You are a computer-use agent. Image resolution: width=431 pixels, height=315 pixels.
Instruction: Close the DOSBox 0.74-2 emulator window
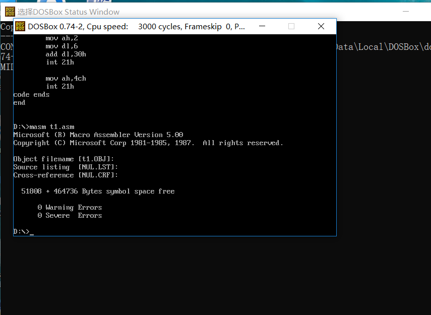pyautogui.click(x=321, y=26)
